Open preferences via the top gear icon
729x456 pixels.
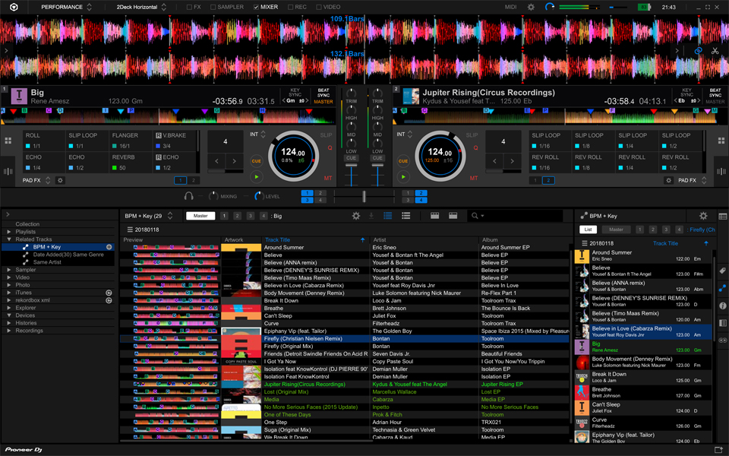(531, 7)
